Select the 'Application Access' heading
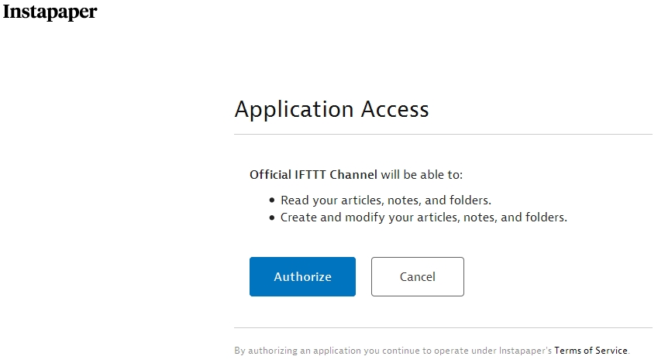658x363 pixels. (332, 109)
